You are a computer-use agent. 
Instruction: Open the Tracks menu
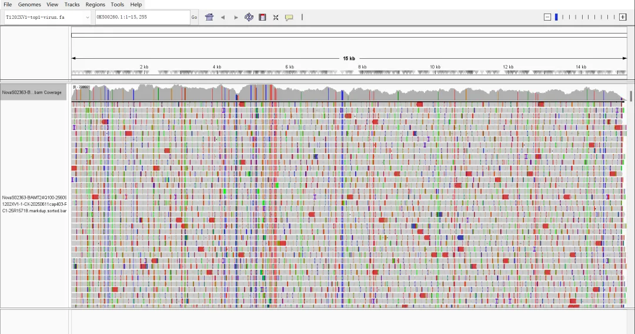[72, 4]
